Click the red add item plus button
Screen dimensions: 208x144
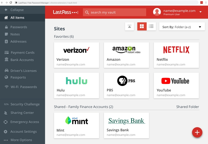197,132
